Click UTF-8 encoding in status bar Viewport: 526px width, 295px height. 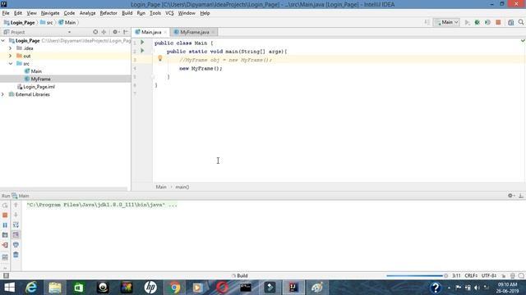[489, 275]
